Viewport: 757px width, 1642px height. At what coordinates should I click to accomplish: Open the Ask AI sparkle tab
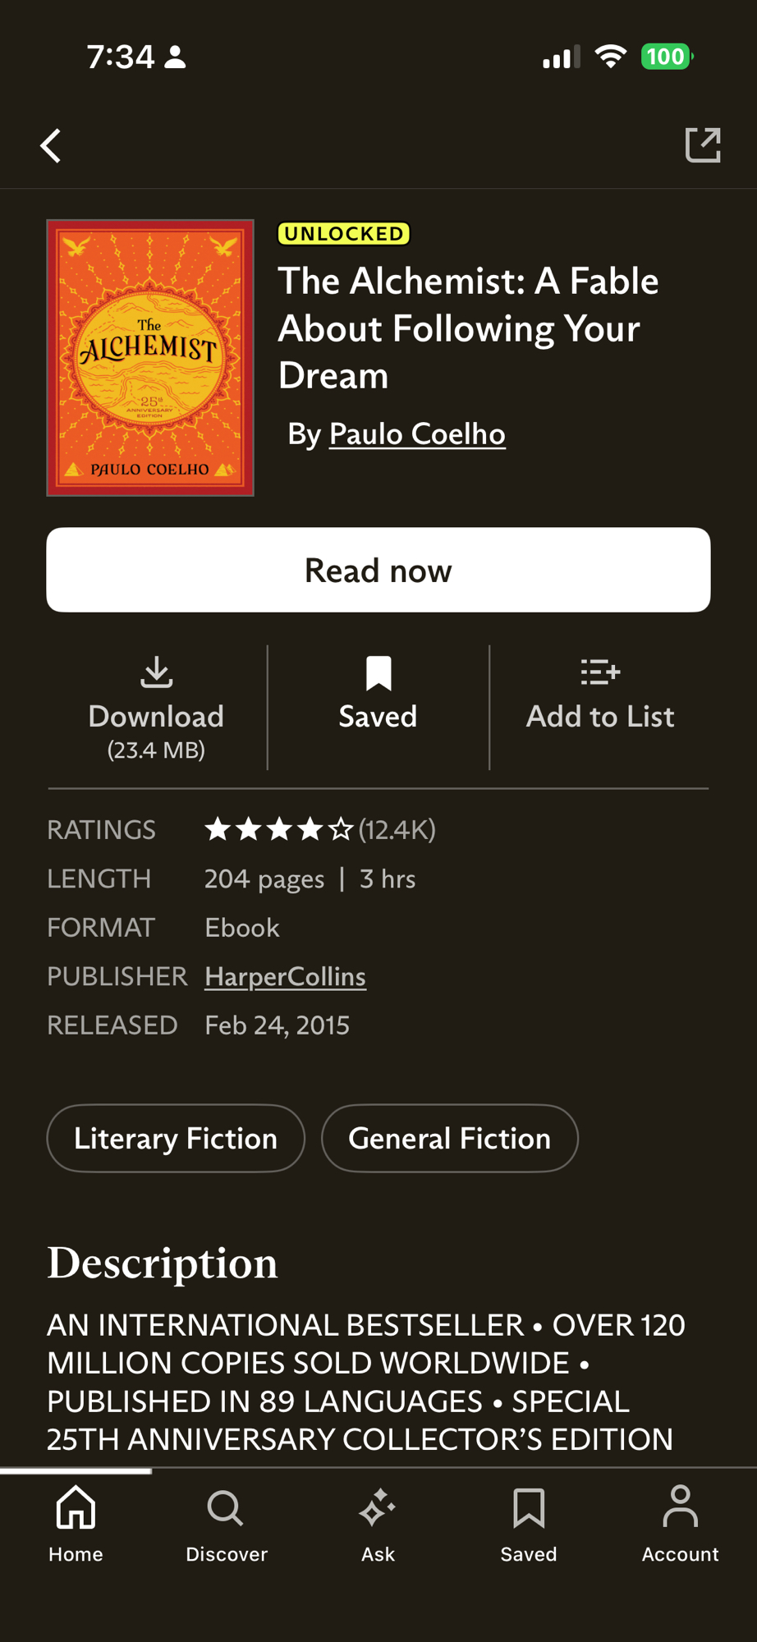pos(378,1524)
